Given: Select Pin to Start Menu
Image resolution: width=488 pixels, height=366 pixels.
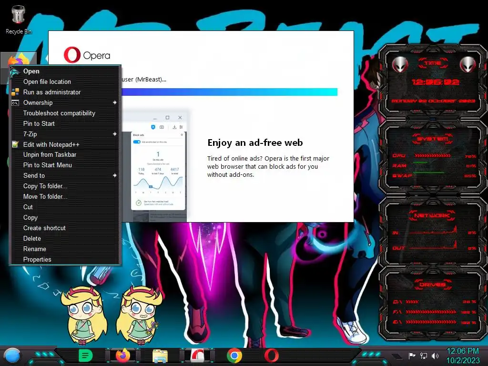Looking at the screenshot, I should pyautogui.click(x=65, y=165).
